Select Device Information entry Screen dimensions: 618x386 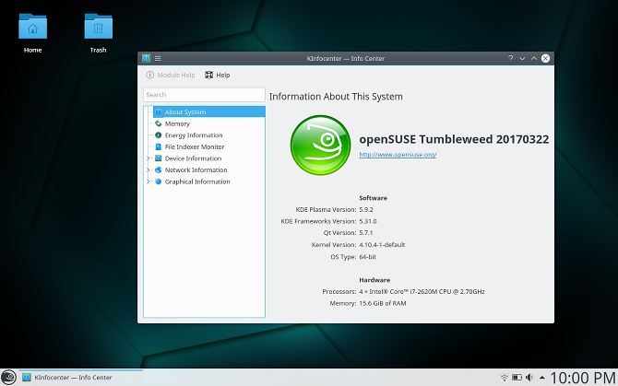click(x=193, y=158)
